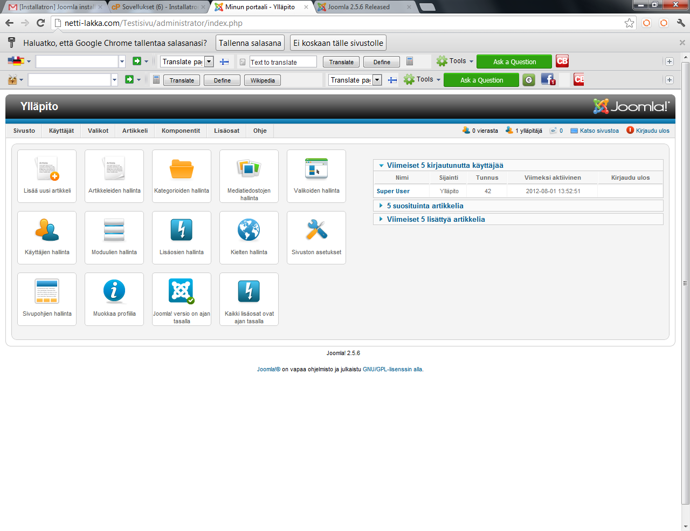Switch to Sovellukset (6) Installatron tab
Image resolution: width=690 pixels, height=531 pixels.
click(x=158, y=7)
